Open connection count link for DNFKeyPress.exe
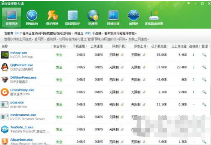This screenshot has height=145, width=211. pyautogui.click(x=193, y=80)
